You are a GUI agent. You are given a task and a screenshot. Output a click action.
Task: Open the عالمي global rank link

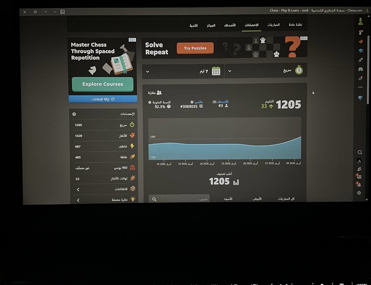[198, 102]
